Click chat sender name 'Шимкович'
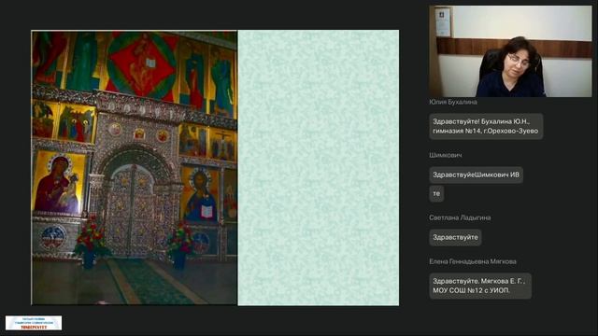Viewport: 598px width, 336px height. pyautogui.click(x=446, y=156)
